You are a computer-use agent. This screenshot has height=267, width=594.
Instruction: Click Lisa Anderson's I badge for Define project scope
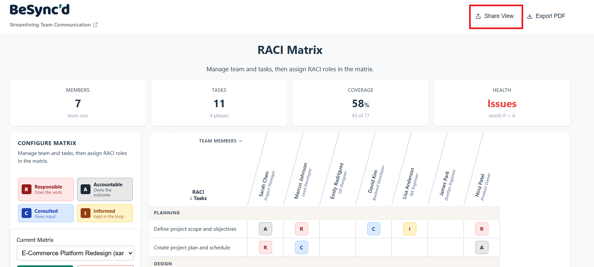coord(410,229)
